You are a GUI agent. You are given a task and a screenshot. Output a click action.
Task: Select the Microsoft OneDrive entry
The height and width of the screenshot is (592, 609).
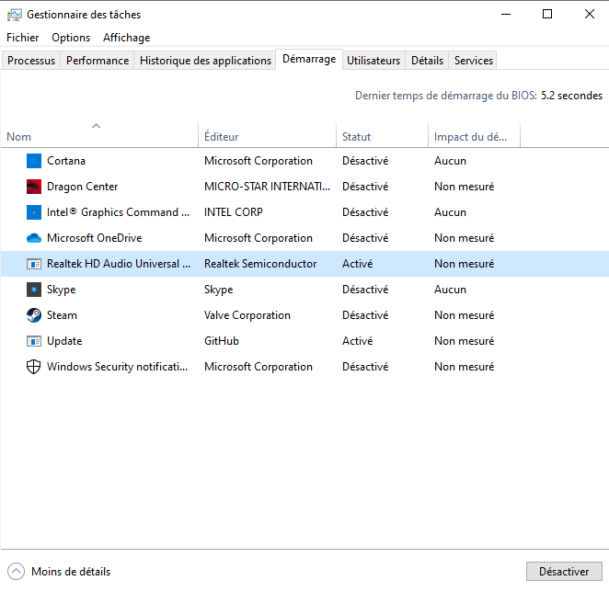[95, 238]
